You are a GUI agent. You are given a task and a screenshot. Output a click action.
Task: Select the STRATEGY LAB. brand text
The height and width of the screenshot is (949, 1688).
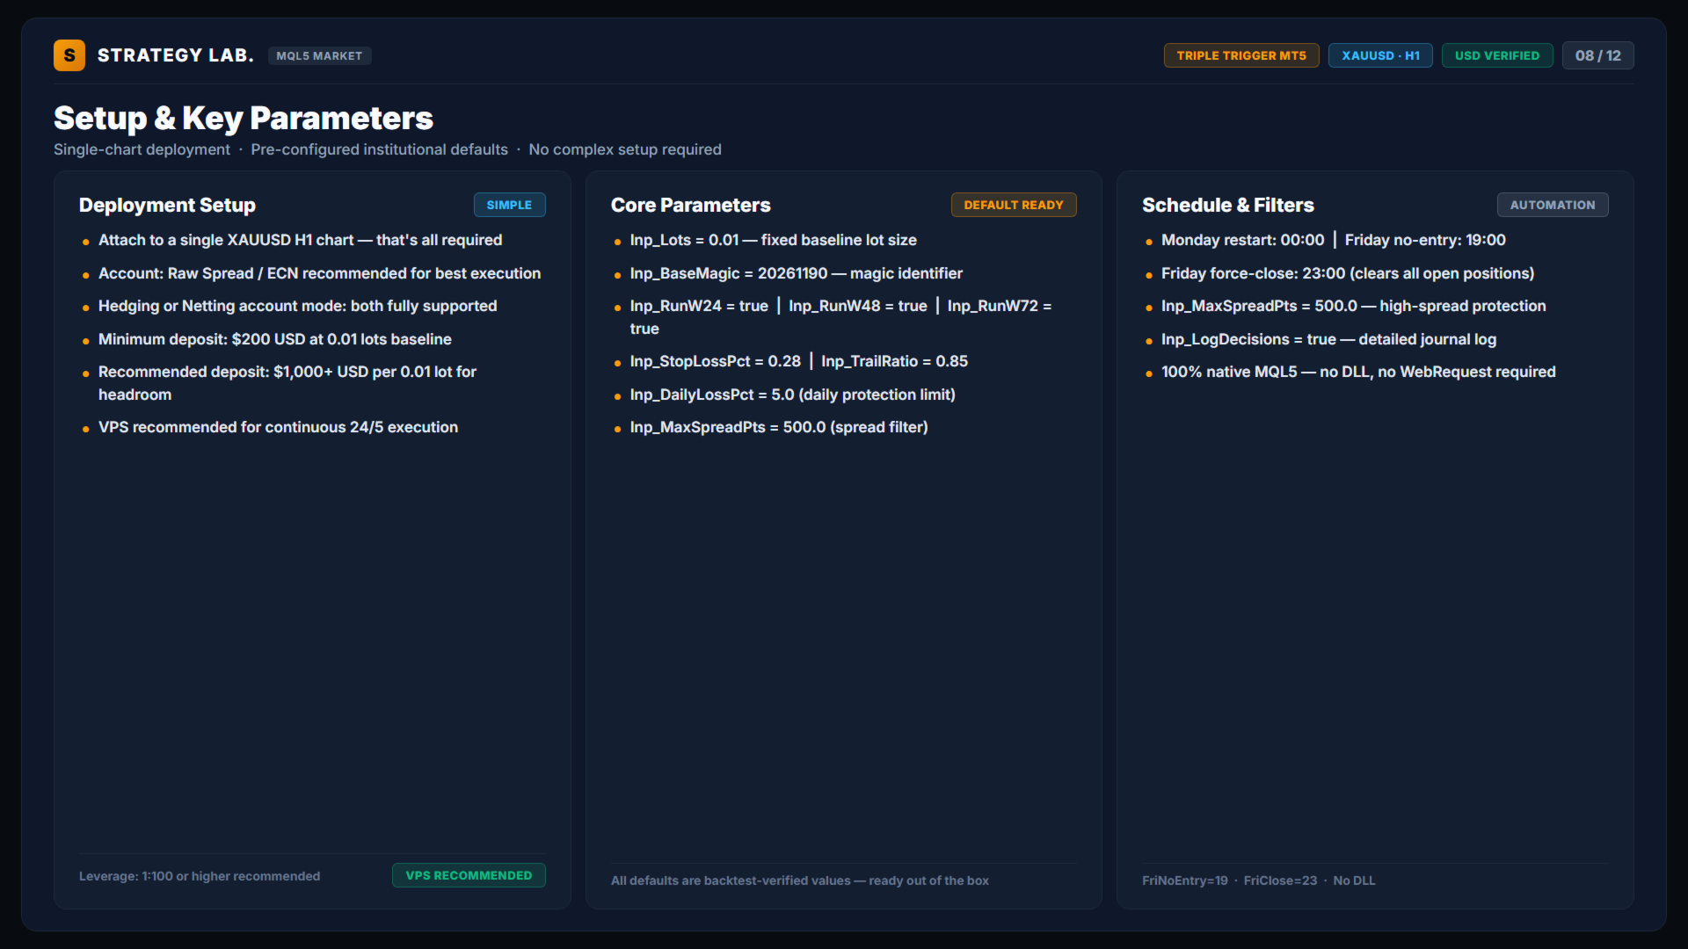click(176, 55)
